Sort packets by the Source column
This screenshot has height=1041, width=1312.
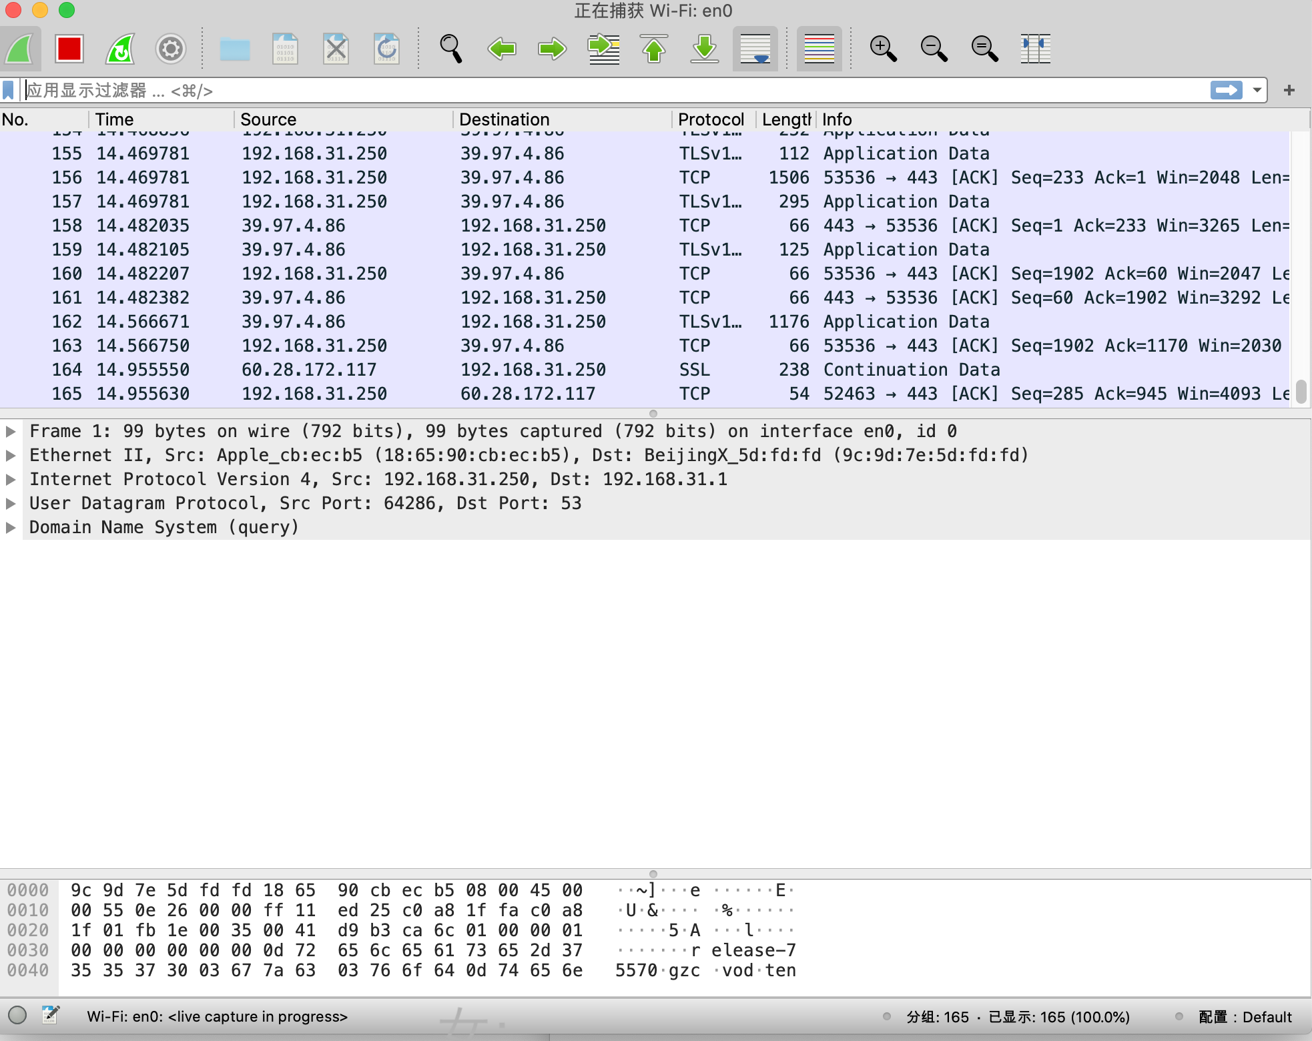268,119
